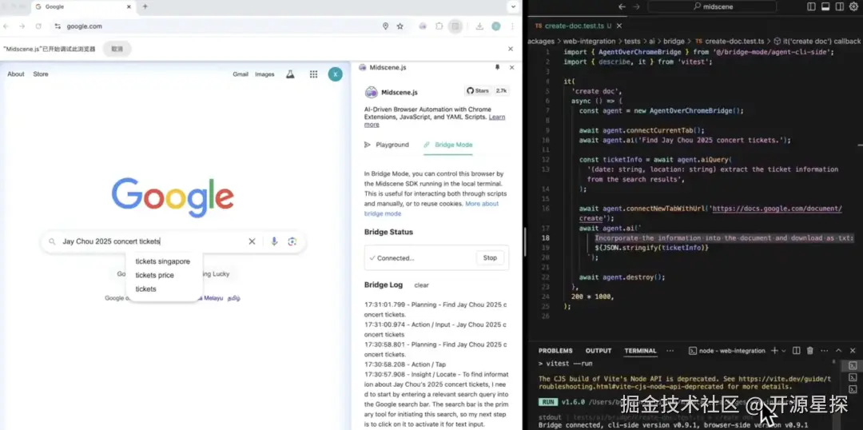Go back with VS Code navigation arrow
Screen dimensions: 863x430
[622, 6]
